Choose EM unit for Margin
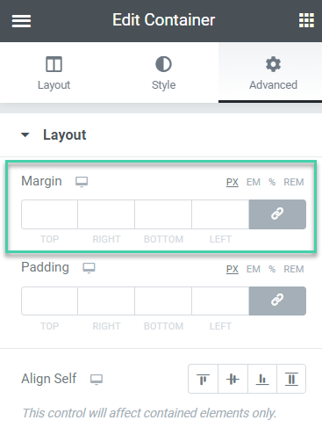322x435 pixels. 254,182
